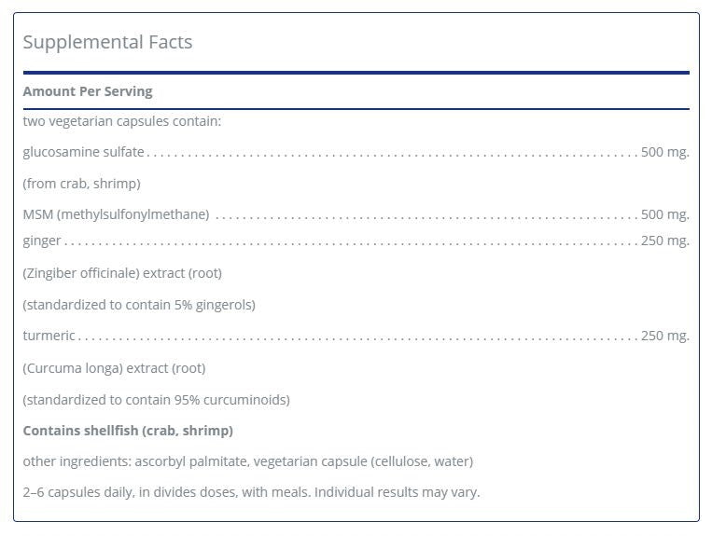
Task: Click the "95% curcuminoids" standardization line
Action: pyautogui.click(x=157, y=400)
